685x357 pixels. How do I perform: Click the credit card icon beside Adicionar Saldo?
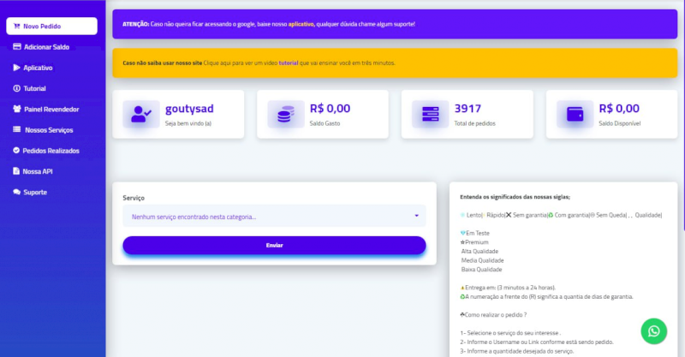[x=17, y=47]
